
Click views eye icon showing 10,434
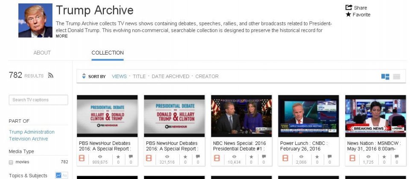pyautogui.click(x=234, y=156)
